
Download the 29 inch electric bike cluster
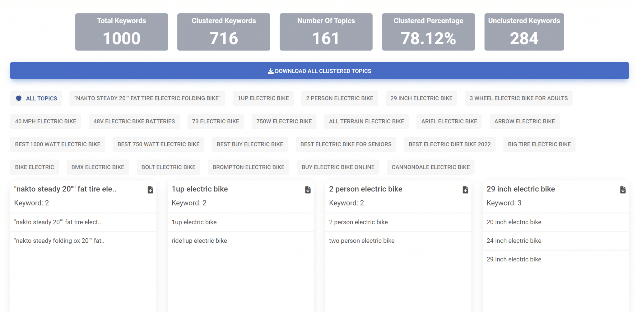pos(622,190)
